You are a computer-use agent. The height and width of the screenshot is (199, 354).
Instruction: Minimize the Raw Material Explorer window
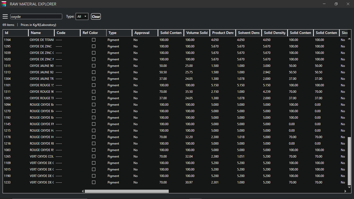324,4
